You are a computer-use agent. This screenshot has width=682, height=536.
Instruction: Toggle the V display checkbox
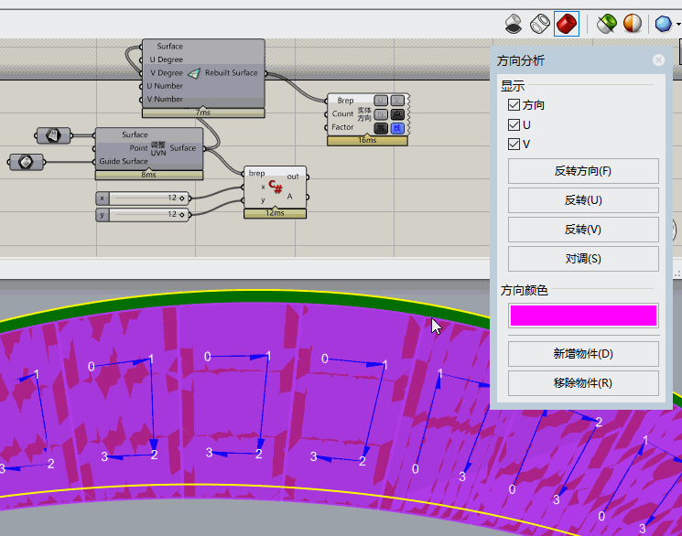pyautogui.click(x=514, y=144)
